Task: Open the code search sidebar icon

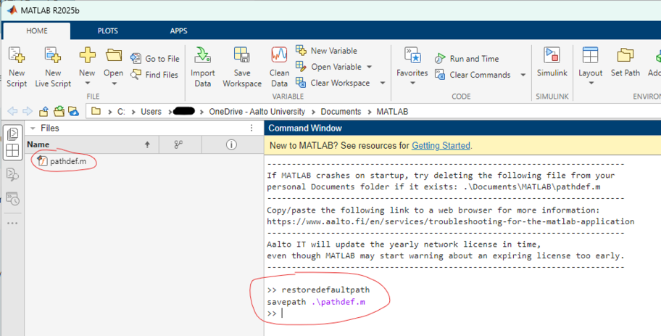Action: click(x=12, y=174)
